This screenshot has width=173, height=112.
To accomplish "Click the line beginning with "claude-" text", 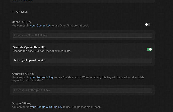I will (x=28, y=80).
